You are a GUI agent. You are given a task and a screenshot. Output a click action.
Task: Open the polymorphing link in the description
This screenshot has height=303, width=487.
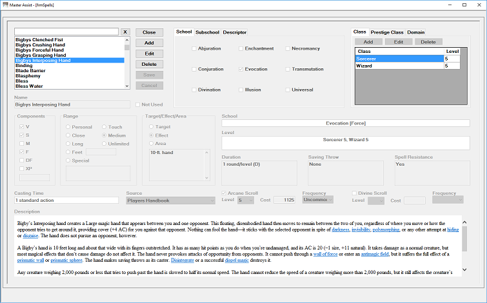(386, 230)
